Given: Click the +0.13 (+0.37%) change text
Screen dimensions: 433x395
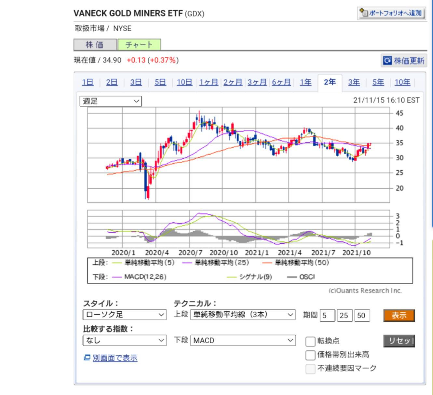Looking at the screenshot, I should tap(153, 60).
